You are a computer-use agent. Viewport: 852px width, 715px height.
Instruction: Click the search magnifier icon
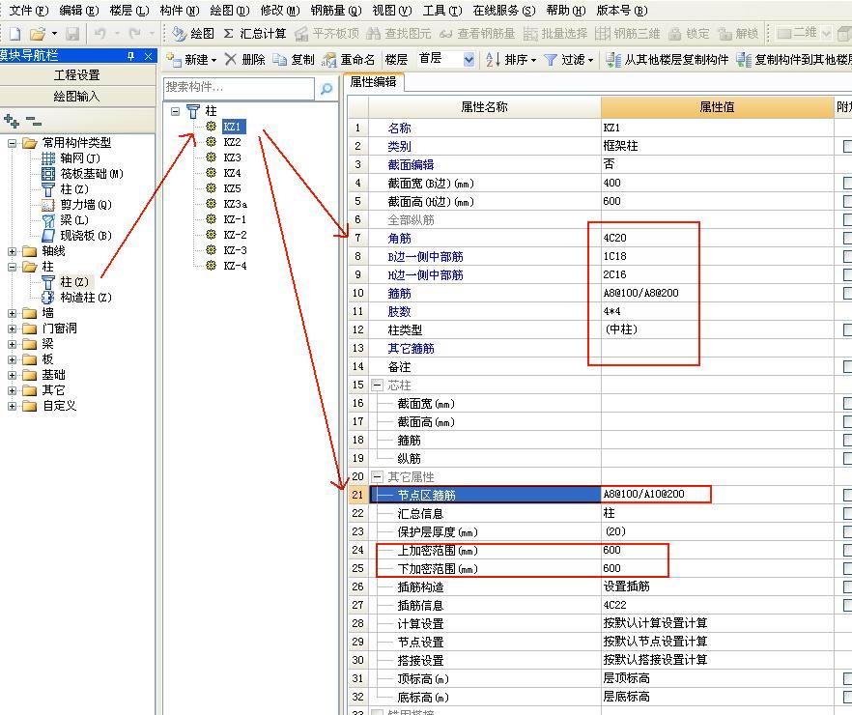point(327,89)
